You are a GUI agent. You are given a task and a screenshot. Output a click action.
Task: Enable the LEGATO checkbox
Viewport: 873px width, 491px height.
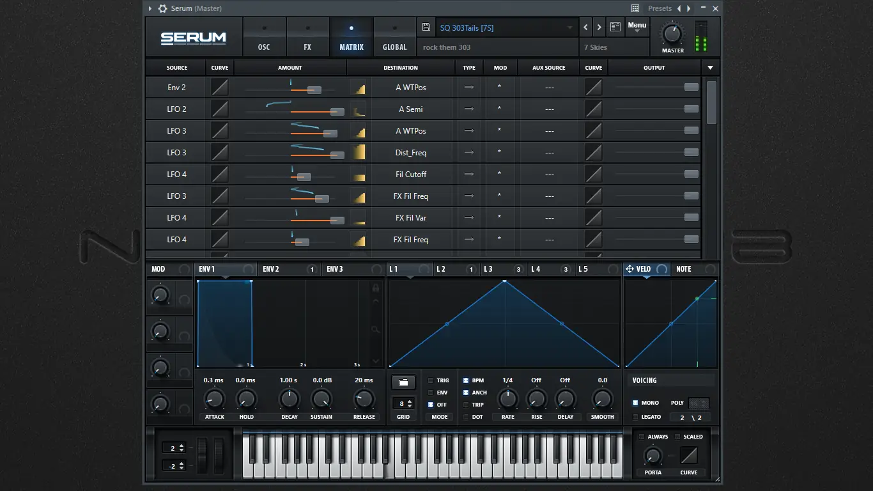pos(635,417)
